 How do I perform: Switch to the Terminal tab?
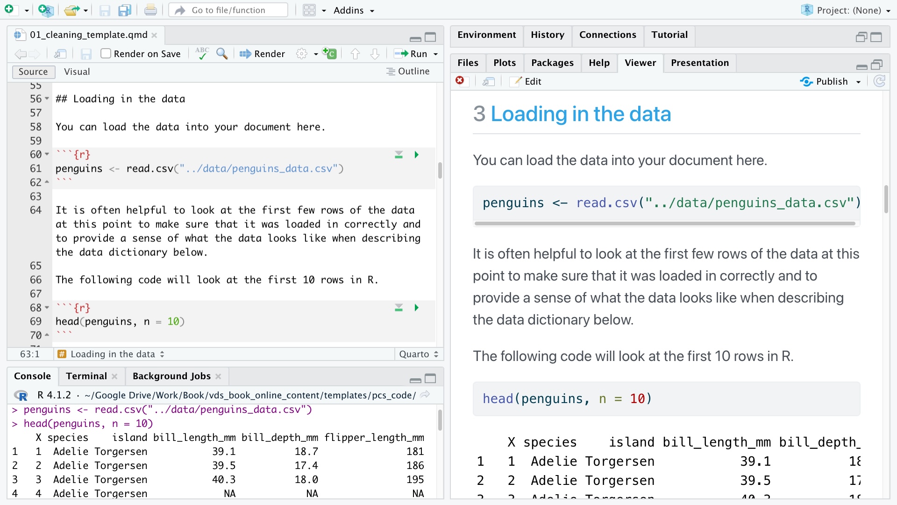86,376
